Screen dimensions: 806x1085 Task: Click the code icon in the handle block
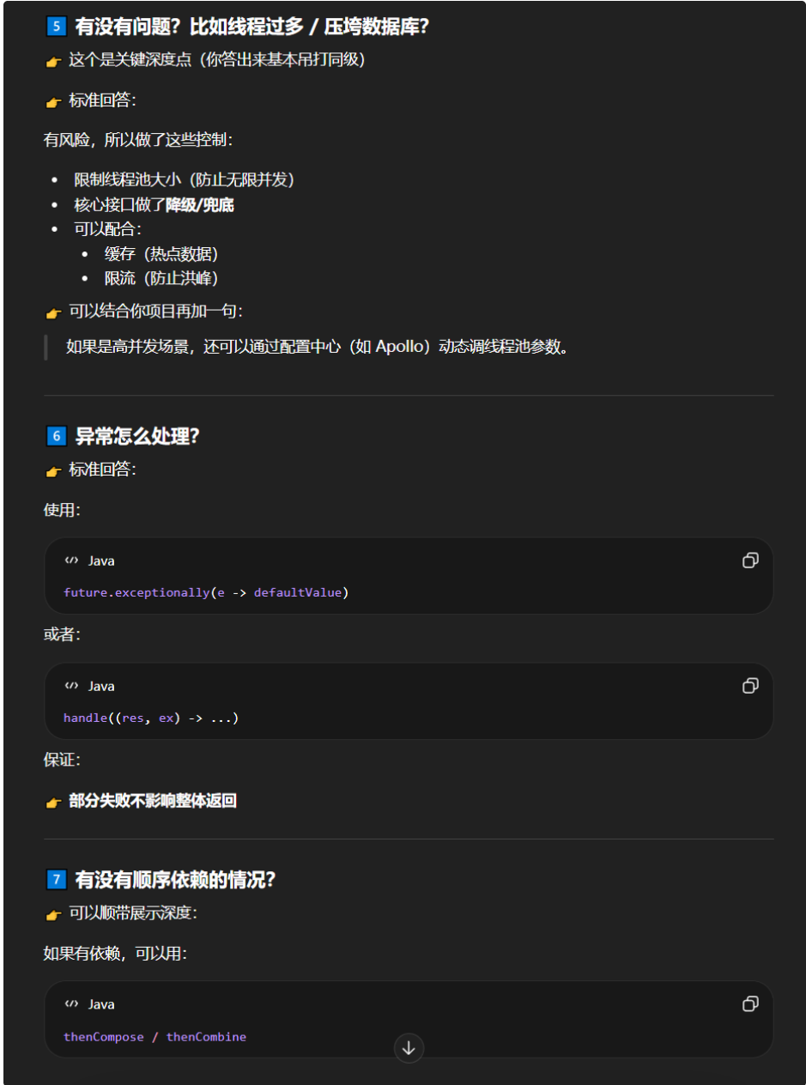pos(71,686)
